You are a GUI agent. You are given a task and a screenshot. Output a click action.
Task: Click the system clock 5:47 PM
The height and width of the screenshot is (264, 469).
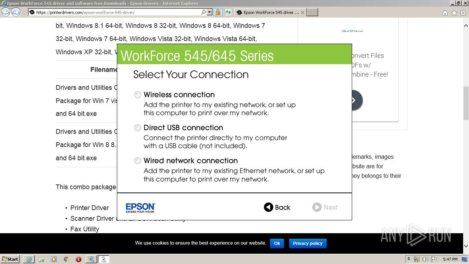(x=450, y=259)
